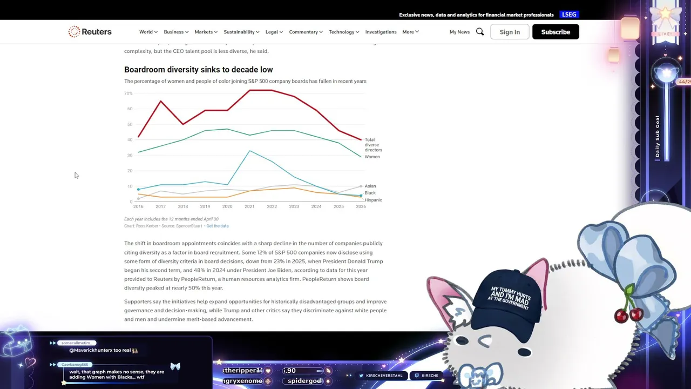Open My News
691x389 pixels.
coord(459,32)
